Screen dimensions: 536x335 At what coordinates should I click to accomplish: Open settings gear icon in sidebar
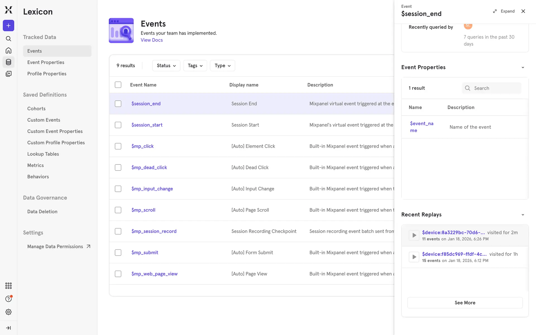(x=8, y=312)
